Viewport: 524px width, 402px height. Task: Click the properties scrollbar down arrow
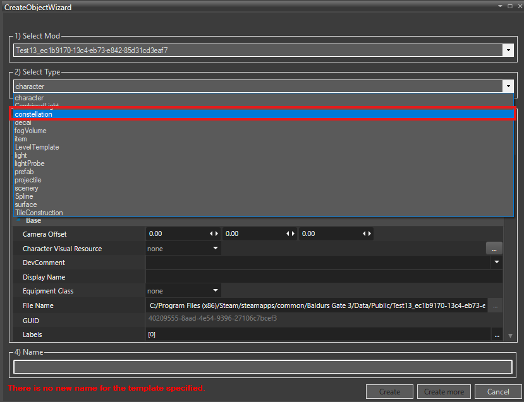click(510, 336)
